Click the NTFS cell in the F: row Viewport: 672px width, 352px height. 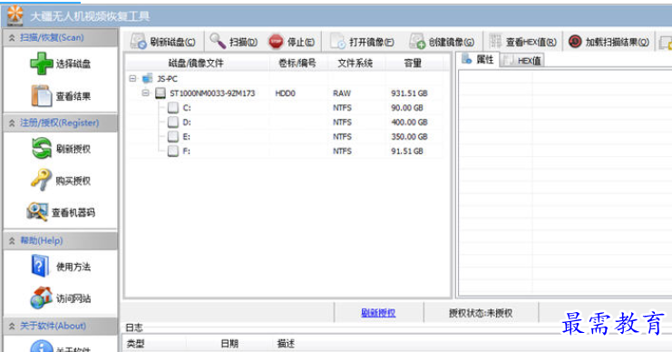(342, 151)
